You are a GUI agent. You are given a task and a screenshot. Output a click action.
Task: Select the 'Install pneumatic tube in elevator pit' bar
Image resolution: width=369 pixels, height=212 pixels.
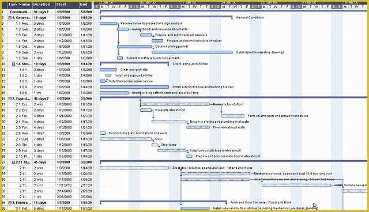click(x=172, y=150)
